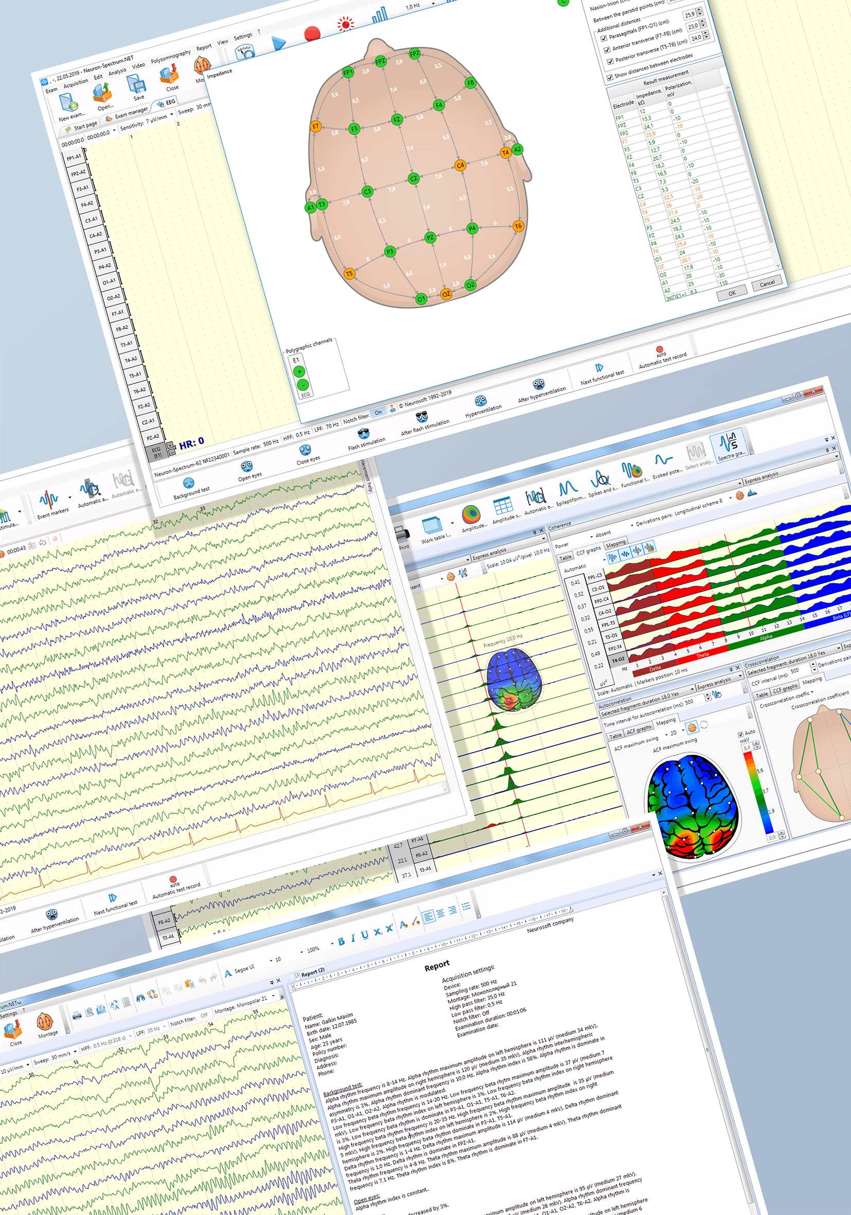
Task: Open the Polysomnography menu
Action: point(170,57)
